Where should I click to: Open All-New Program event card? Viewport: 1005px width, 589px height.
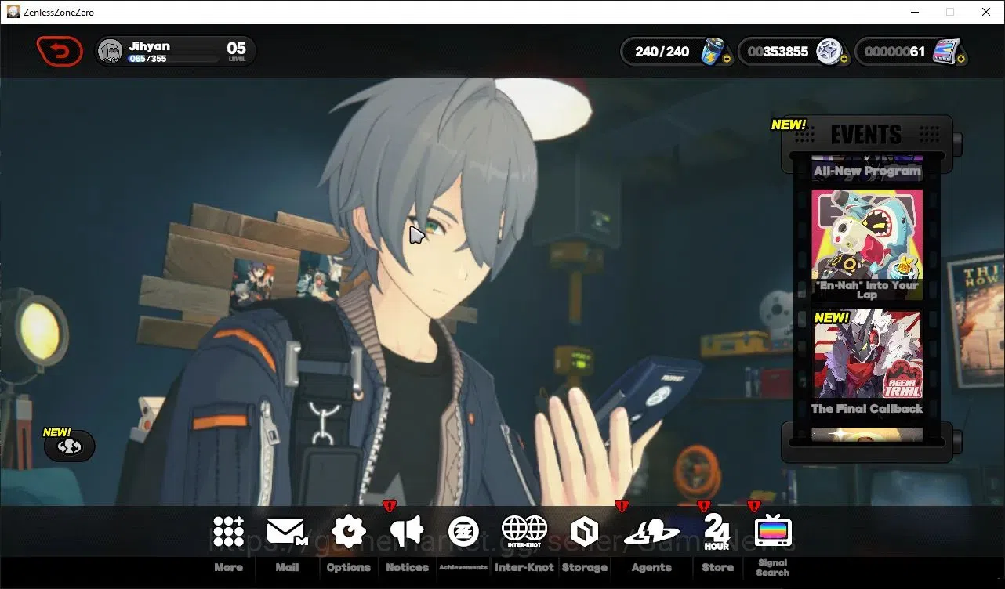click(x=866, y=168)
